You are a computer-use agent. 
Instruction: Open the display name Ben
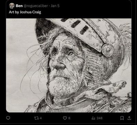tap(19, 6)
